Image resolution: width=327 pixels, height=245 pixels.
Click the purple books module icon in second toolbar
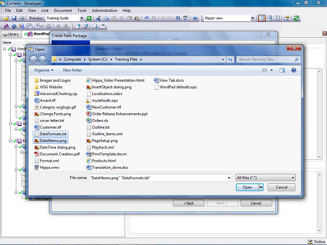point(6,26)
